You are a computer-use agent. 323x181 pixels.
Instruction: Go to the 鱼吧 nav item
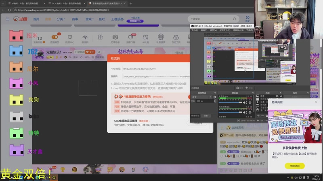coord(102,19)
